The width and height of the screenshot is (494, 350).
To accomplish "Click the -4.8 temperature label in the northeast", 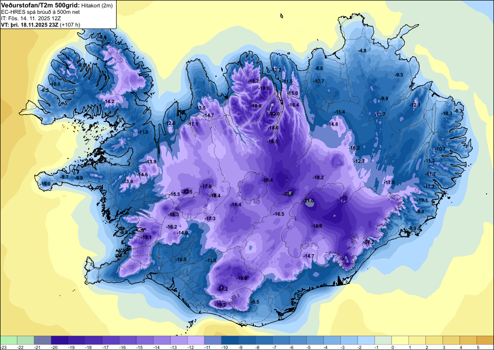I will click(362, 51).
